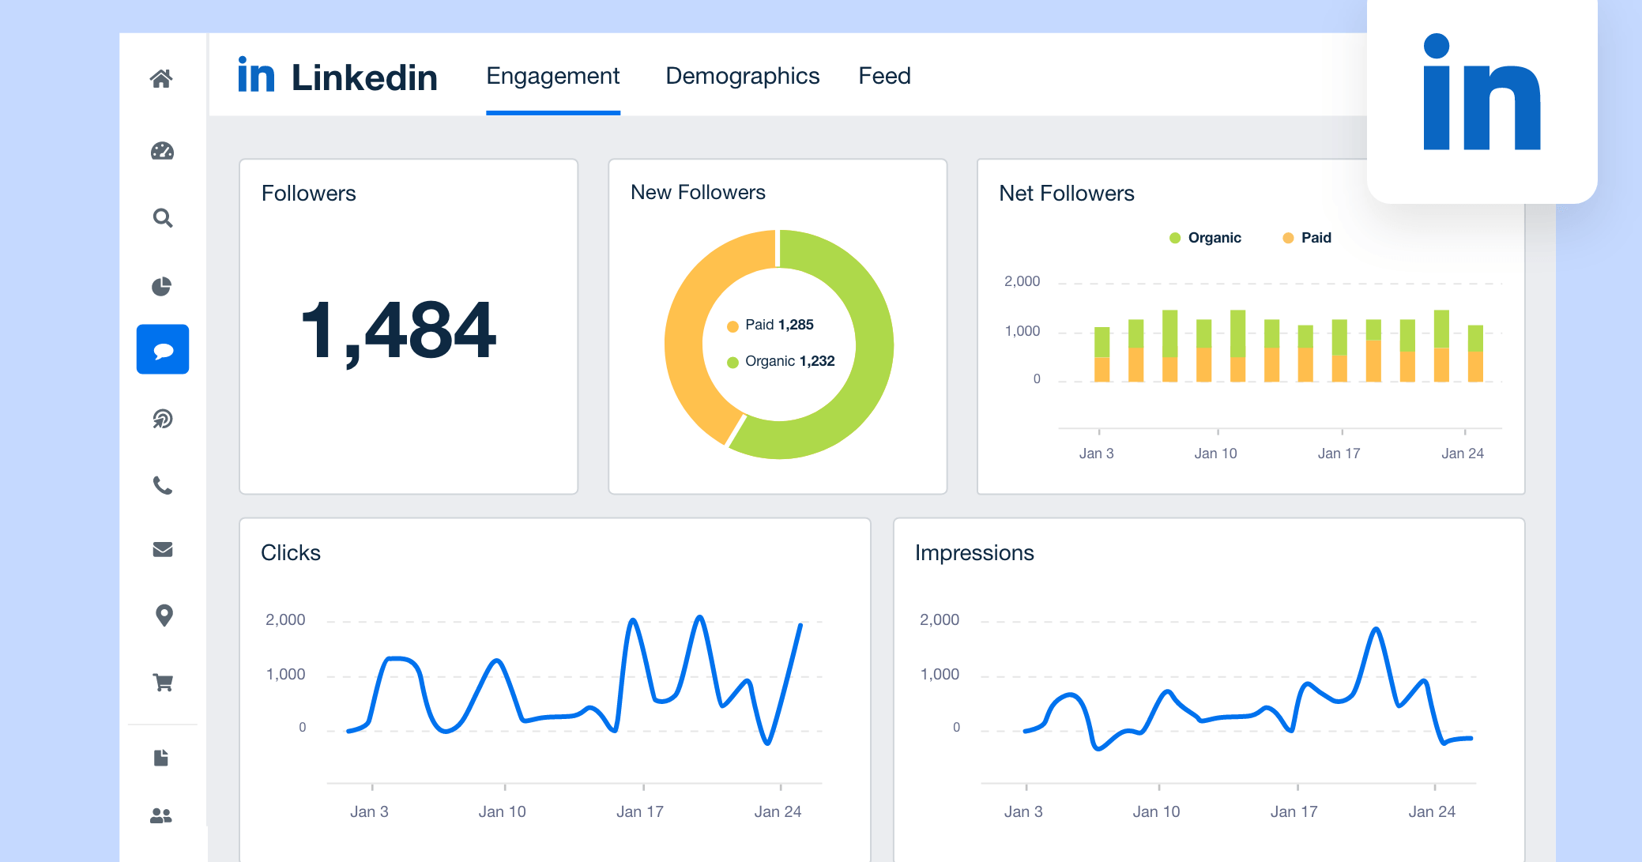
Task: Click the large LinkedIn logo badge
Action: tap(1482, 91)
